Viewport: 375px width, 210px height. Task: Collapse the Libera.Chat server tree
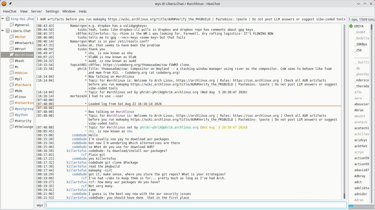tap(3, 31)
